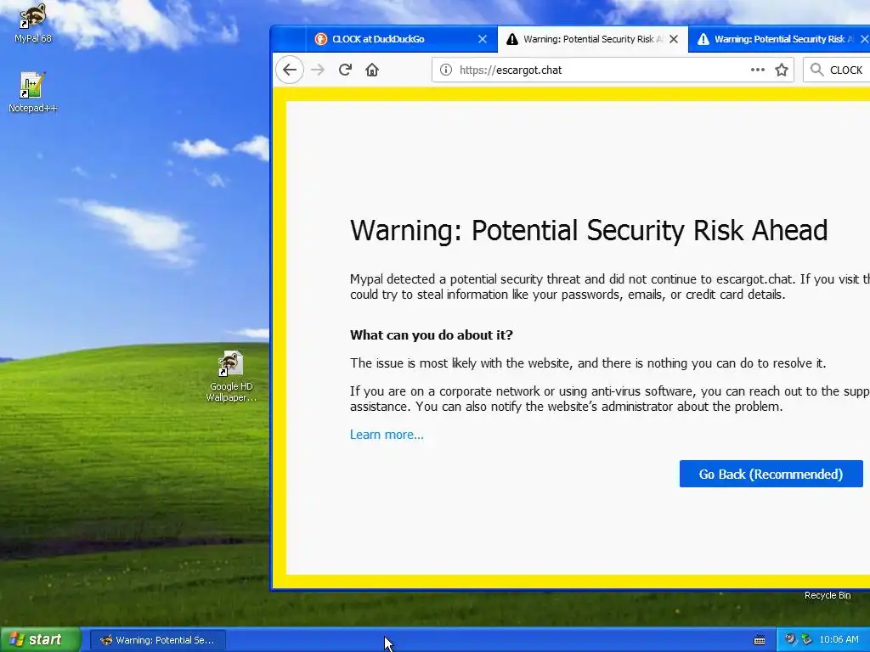Select the Warning: Potential Se... taskbar button
The height and width of the screenshot is (652, 870).
click(x=157, y=640)
